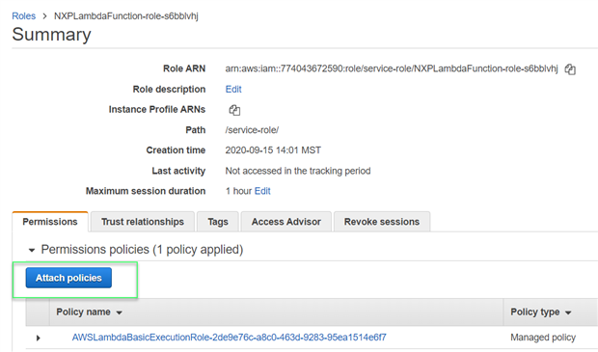Copy the Role ARN to clipboard
Image resolution: width=598 pixels, height=352 pixels.
pyautogui.click(x=570, y=69)
